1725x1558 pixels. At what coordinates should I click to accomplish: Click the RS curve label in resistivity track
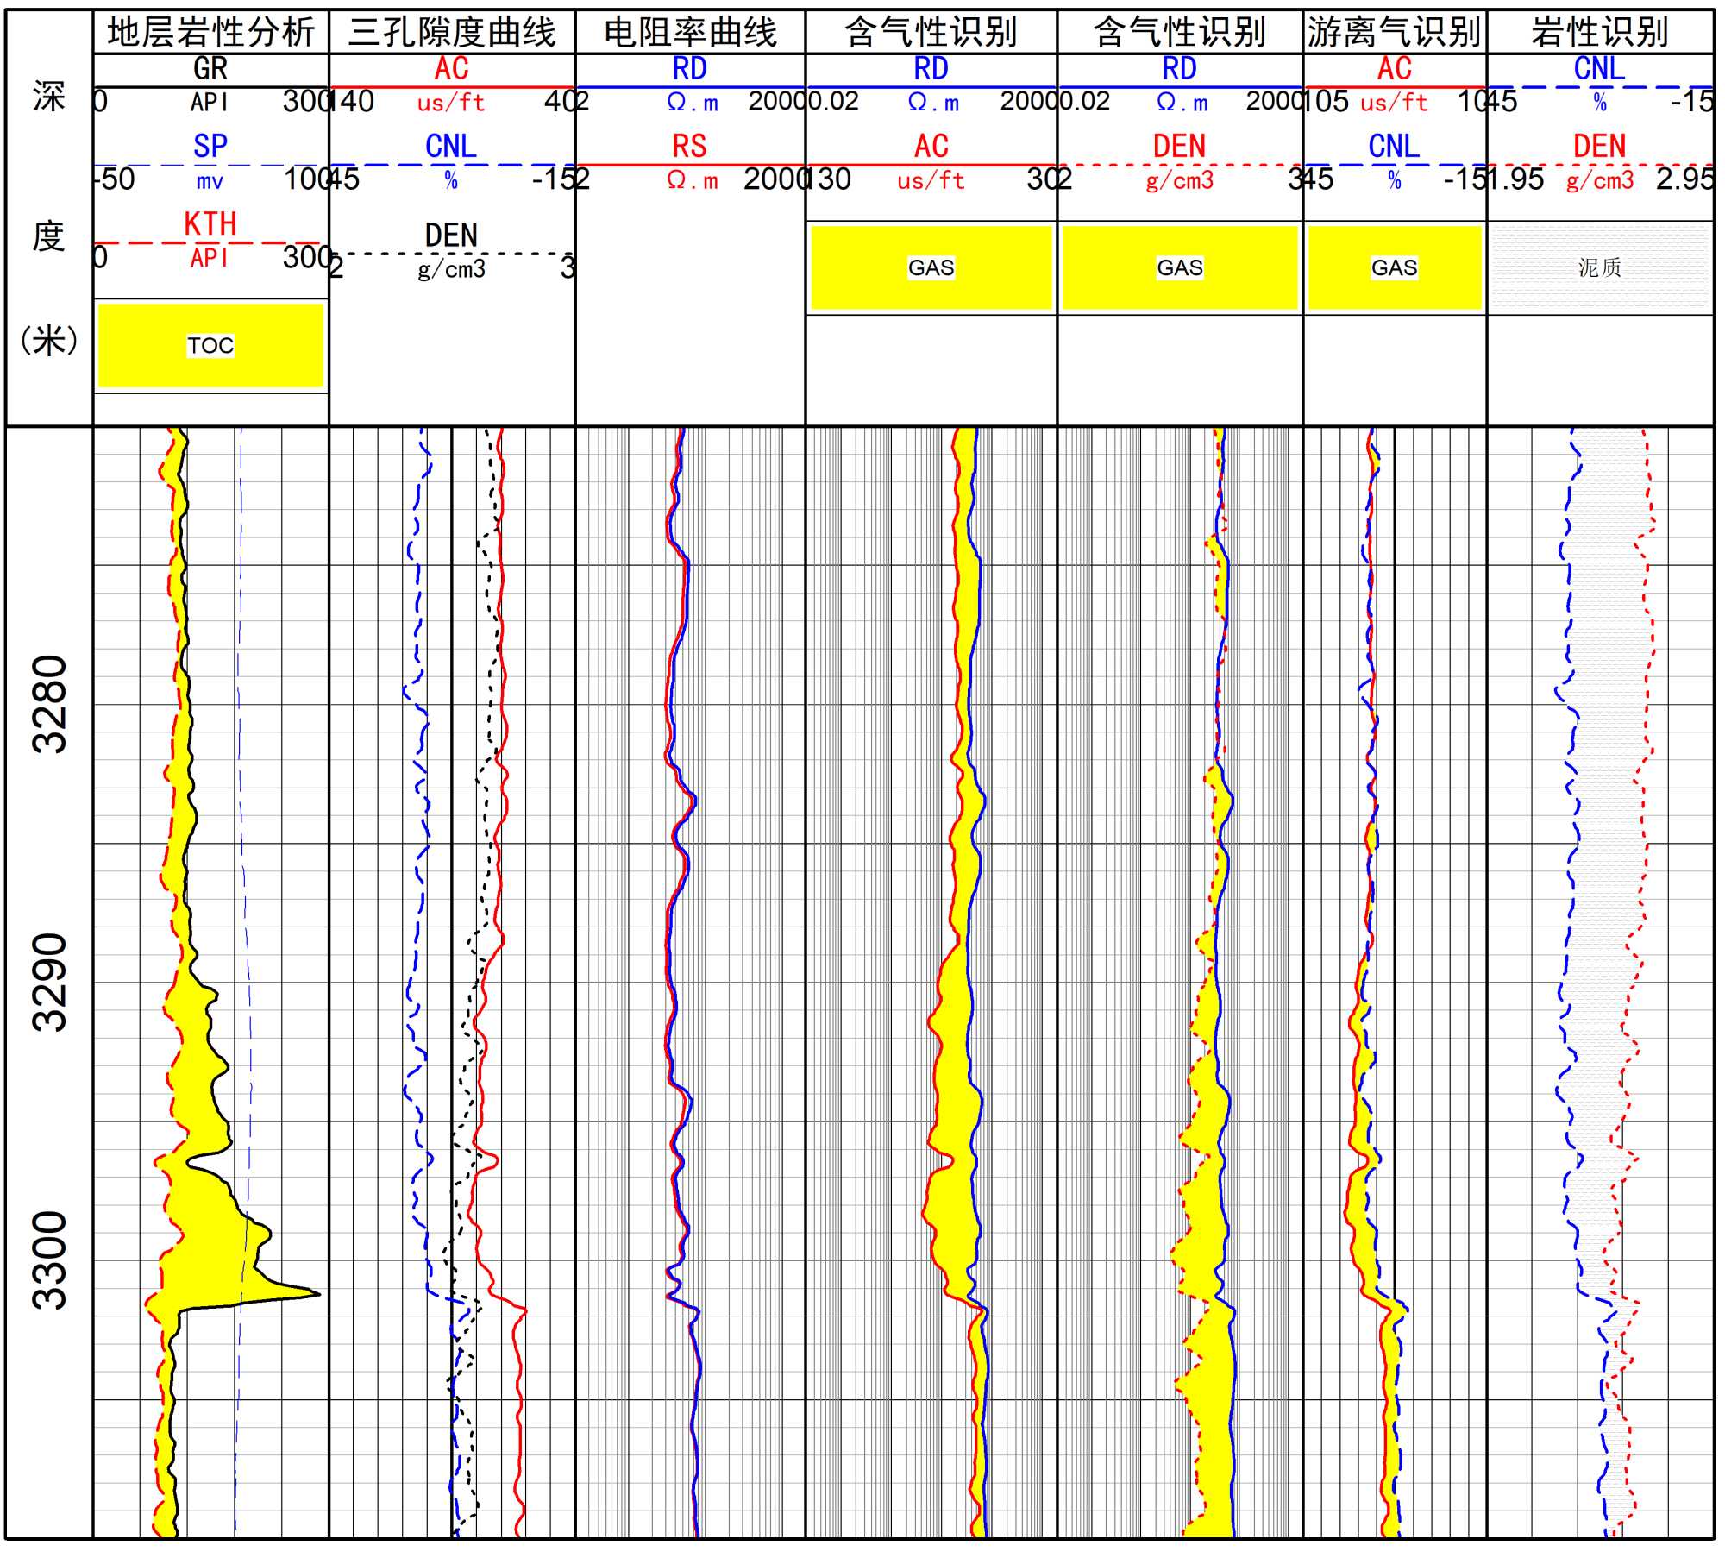pos(690,146)
